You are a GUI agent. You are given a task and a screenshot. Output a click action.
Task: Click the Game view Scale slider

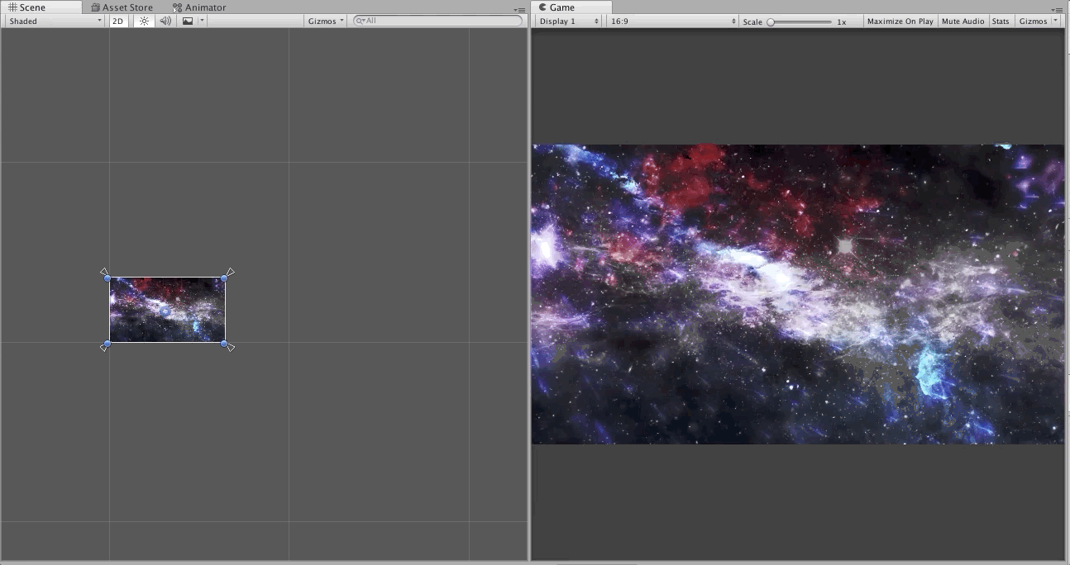[x=799, y=22]
